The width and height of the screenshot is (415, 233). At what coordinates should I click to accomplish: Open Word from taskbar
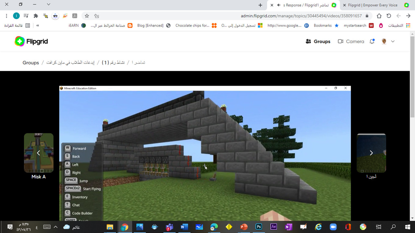184,227
